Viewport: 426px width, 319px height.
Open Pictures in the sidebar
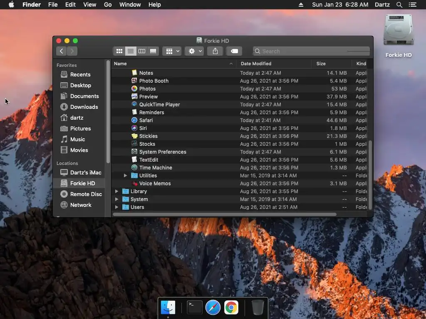79,129
